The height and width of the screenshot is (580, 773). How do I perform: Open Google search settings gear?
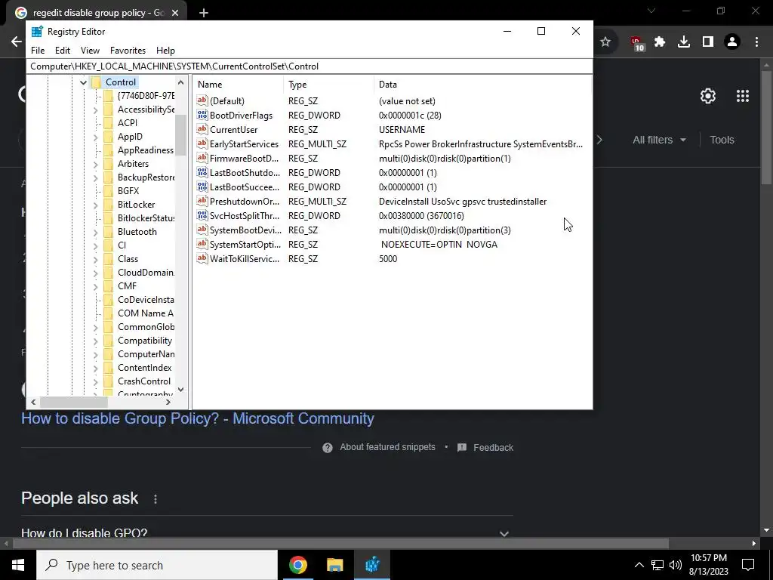point(708,96)
